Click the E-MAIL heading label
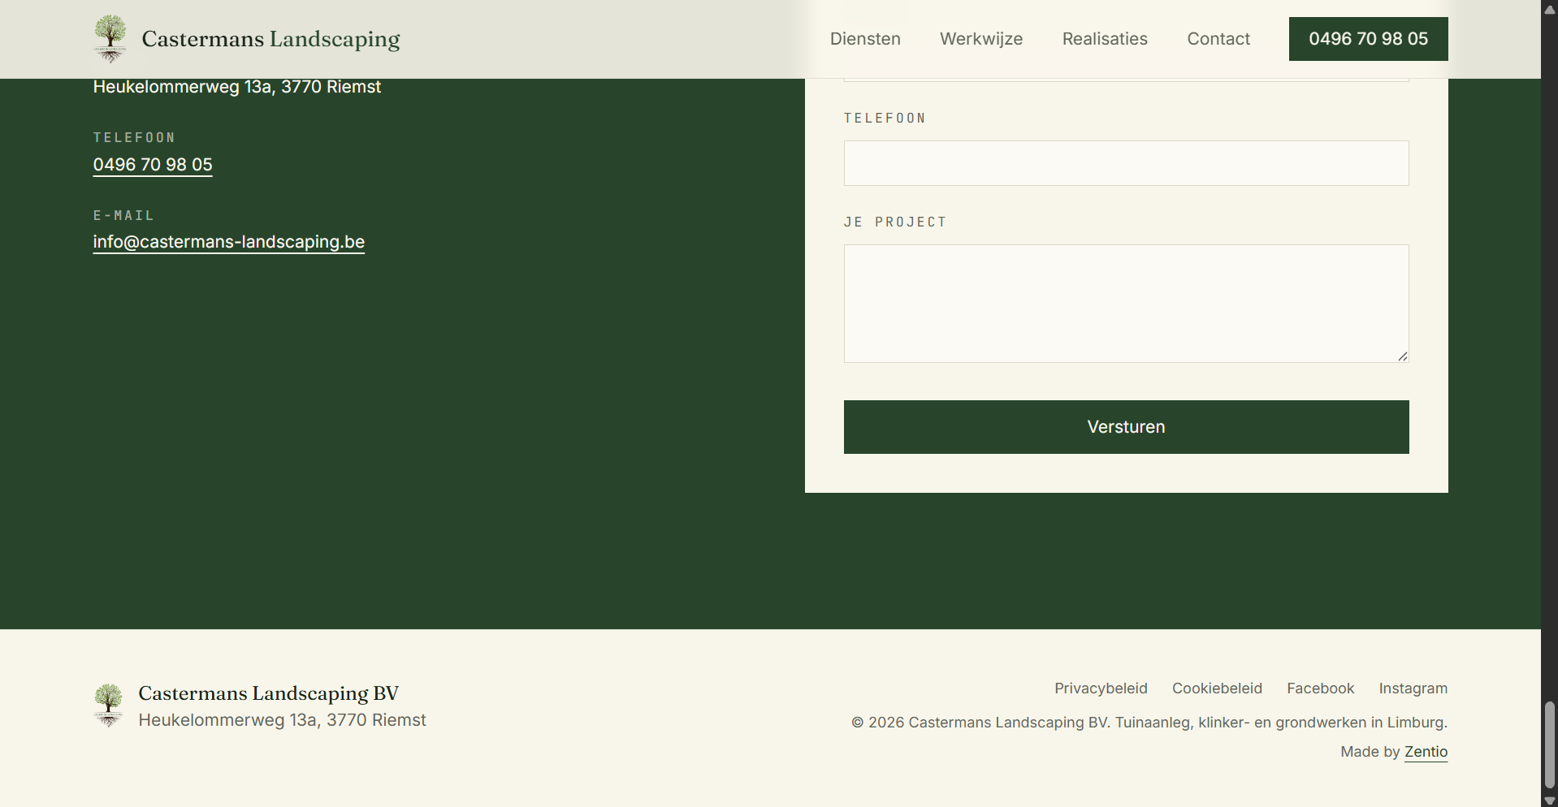This screenshot has height=807, width=1558. 123,216
